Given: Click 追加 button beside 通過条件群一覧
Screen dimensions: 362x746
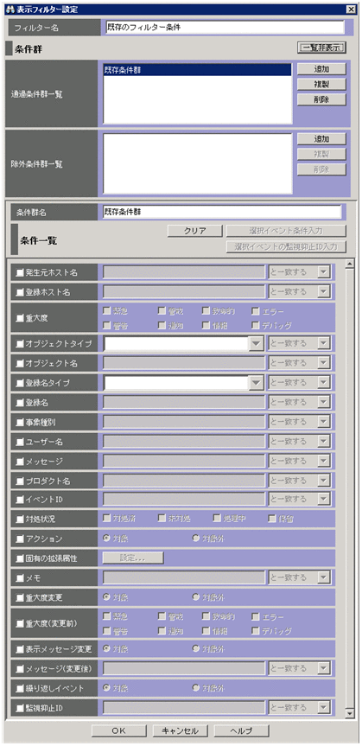Looking at the screenshot, I should pyautogui.click(x=321, y=69).
